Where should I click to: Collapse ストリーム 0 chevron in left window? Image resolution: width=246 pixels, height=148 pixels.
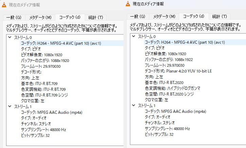10,37
